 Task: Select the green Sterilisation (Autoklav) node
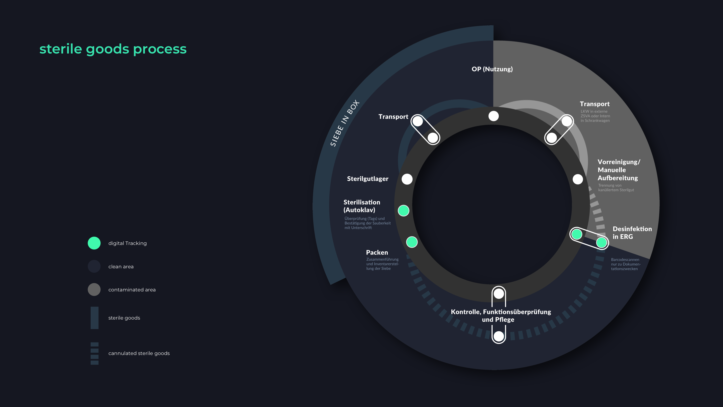pos(404,211)
